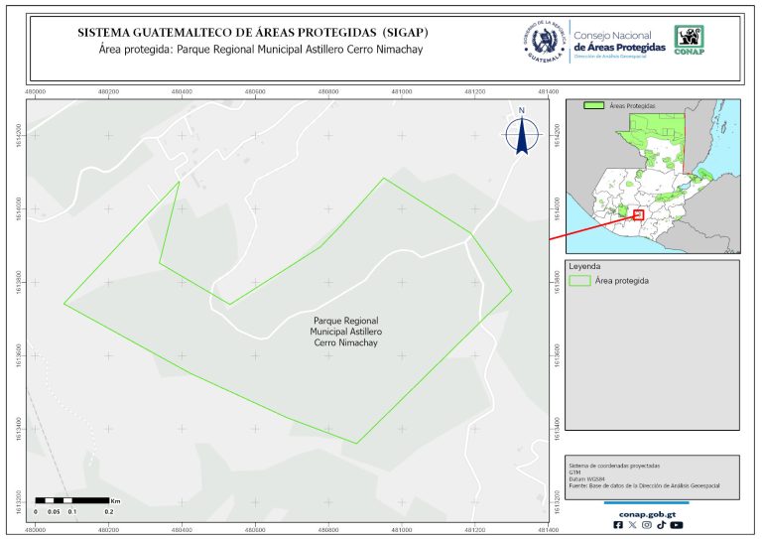Click the TikTok icon
This screenshot has height=539, width=762.
pos(661,525)
